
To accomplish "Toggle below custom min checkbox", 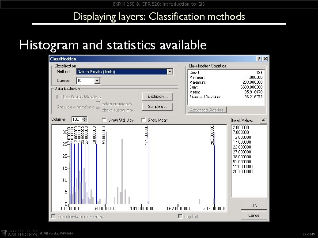I will pyautogui.click(x=98, y=104).
